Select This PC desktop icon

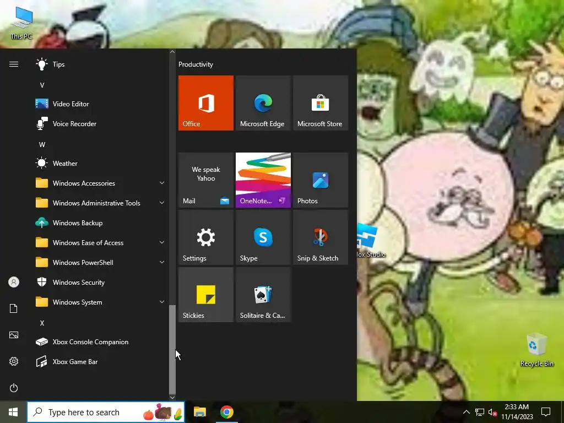tap(21, 23)
